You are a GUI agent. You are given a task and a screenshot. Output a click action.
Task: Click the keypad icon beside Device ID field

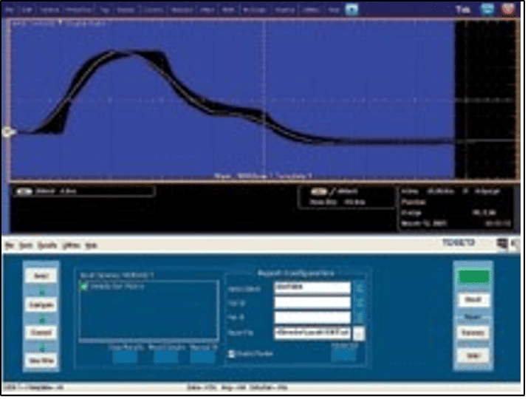(x=360, y=288)
